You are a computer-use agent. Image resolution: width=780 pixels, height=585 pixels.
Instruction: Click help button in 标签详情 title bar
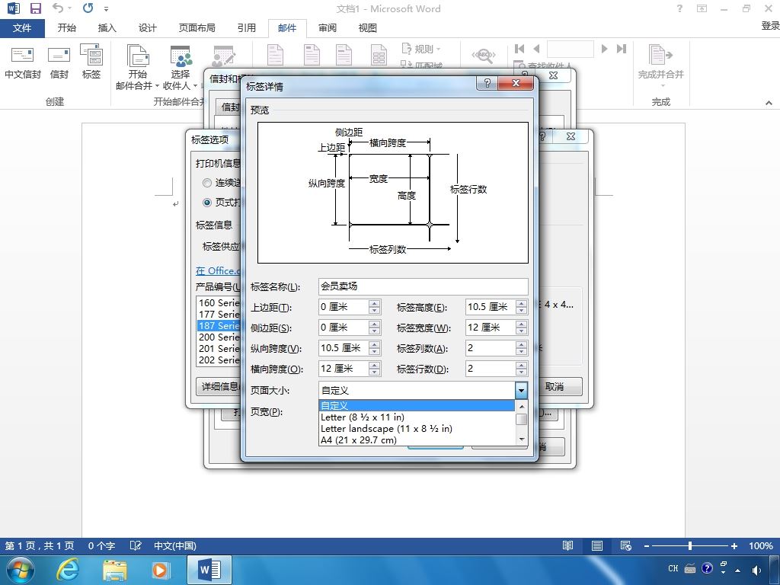487,83
